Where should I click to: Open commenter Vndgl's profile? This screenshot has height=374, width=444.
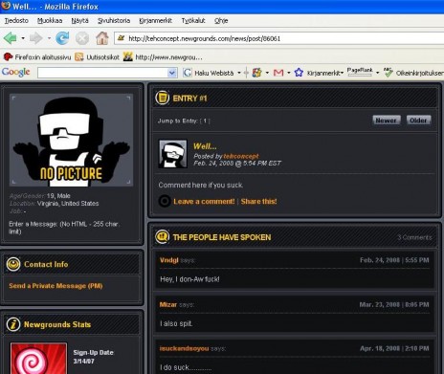(x=169, y=260)
